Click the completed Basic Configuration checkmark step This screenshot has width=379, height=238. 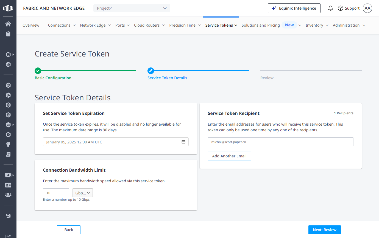click(38, 71)
